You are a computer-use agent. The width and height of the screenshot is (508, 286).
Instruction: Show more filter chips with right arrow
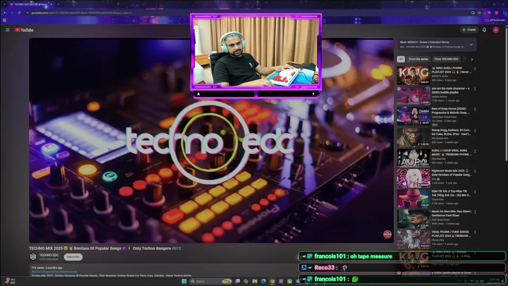471,59
